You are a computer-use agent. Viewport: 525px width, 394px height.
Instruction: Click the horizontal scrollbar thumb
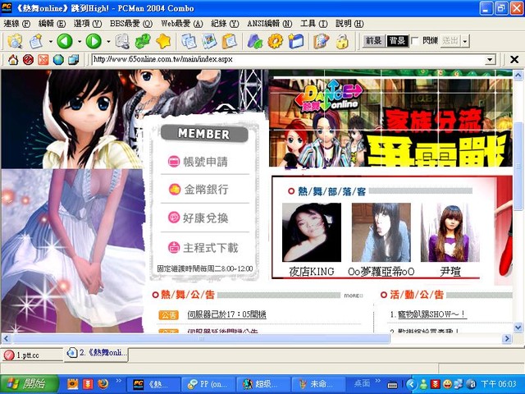pos(201,339)
